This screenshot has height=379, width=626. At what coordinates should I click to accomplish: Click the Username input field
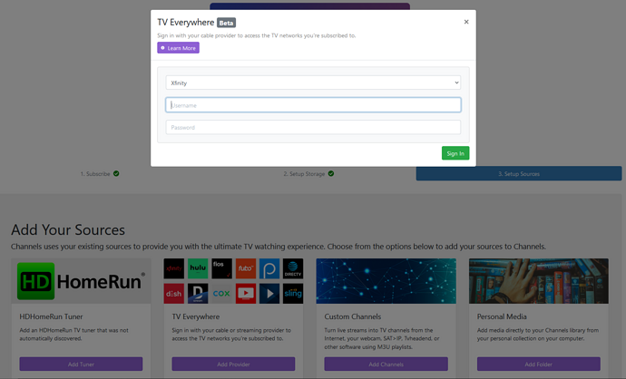pyautogui.click(x=313, y=105)
